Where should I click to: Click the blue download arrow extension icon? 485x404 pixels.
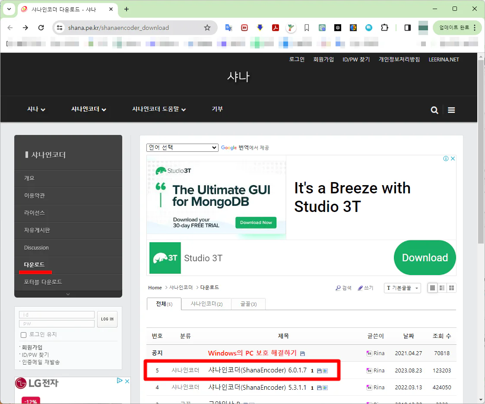[260, 28]
